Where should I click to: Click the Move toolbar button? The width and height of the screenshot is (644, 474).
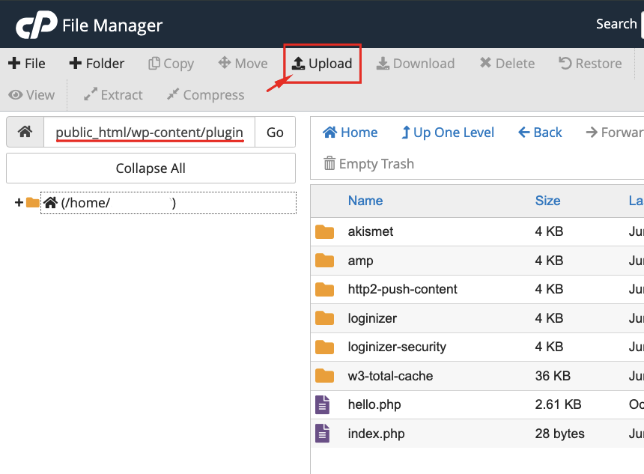pos(243,63)
